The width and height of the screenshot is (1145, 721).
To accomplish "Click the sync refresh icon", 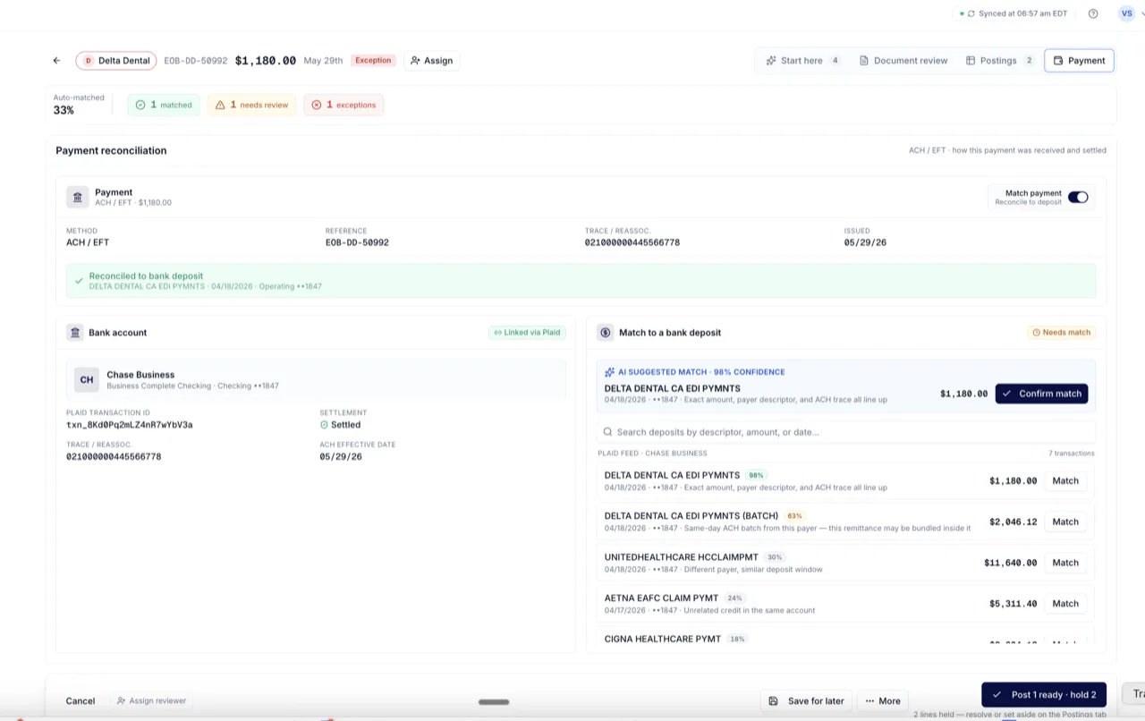I will click(x=971, y=13).
